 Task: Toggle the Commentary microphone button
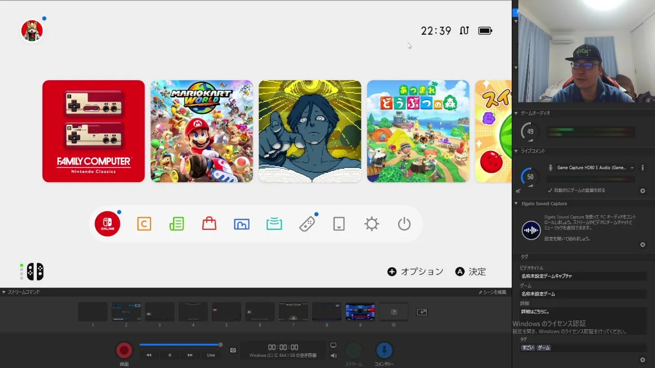pos(384,350)
